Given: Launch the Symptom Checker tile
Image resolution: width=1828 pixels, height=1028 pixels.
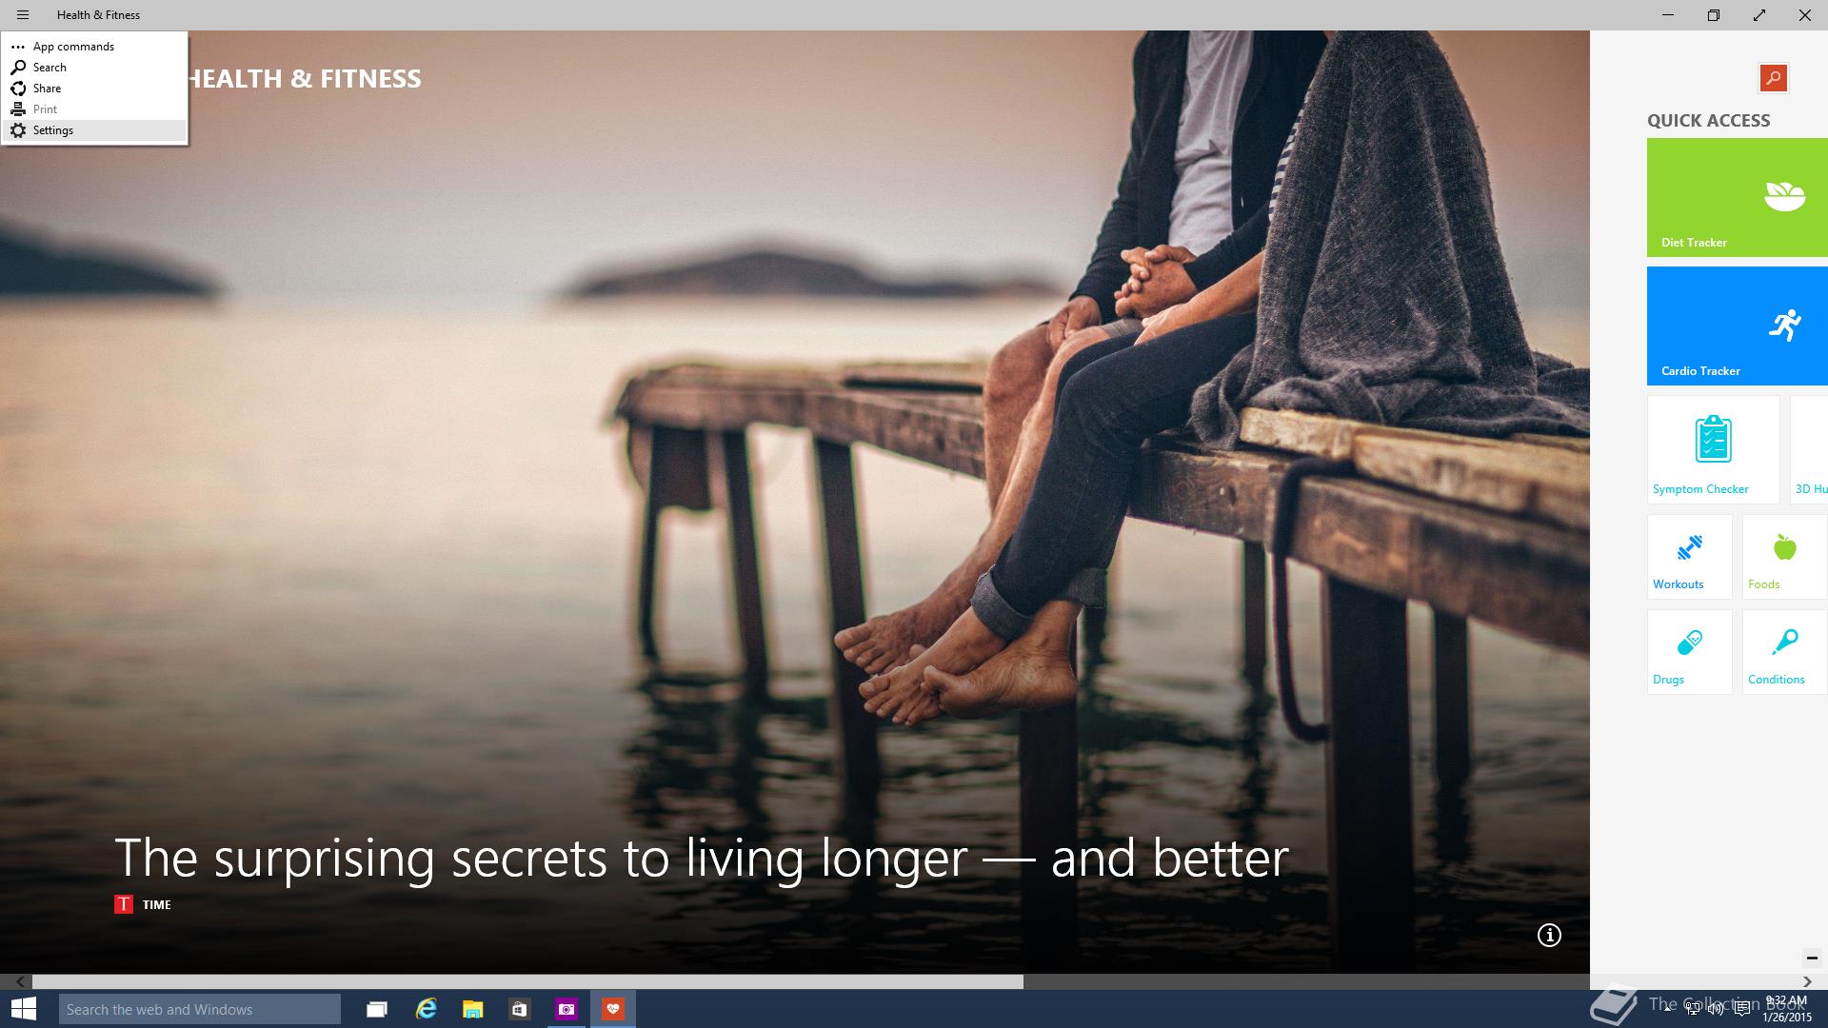Looking at the screenshot, I should click(x=1713, y=449).
